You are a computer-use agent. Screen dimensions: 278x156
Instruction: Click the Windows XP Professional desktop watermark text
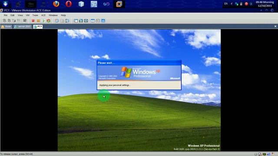pos(204,146)
